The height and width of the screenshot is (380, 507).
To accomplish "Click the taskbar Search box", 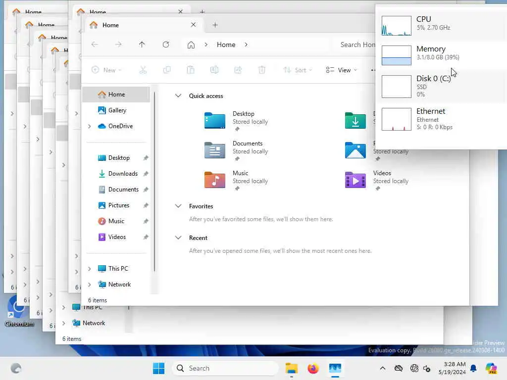I will [x=225, y=368].
